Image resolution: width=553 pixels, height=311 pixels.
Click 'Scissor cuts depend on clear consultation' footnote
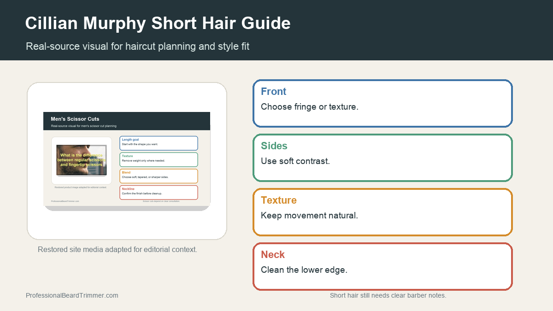click(x=161, y=201)
